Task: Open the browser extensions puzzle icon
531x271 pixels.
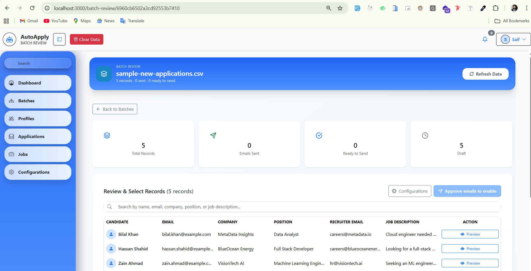Action: pyautogui.click(x=495, y=8)
